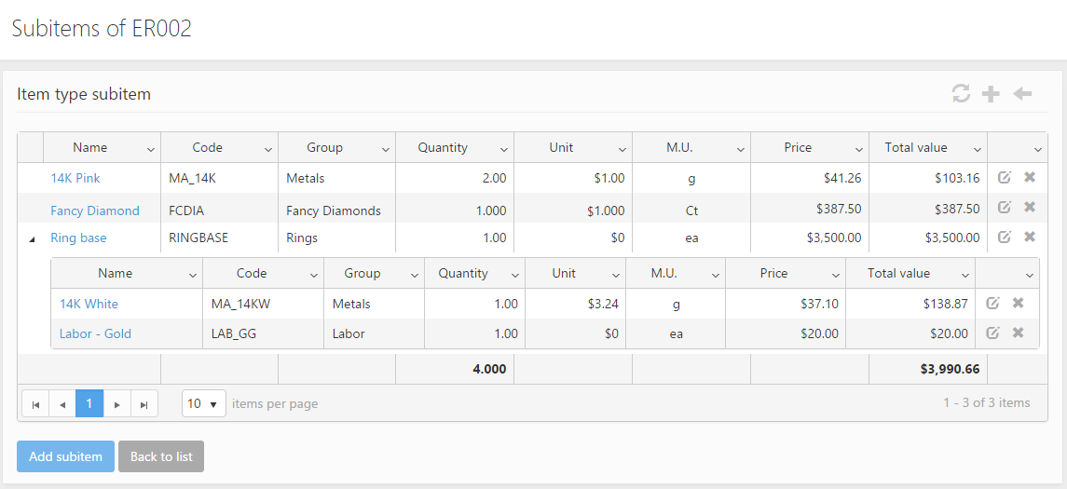
Task: Click the refresh icon in panel header
Action: point(961,94)
